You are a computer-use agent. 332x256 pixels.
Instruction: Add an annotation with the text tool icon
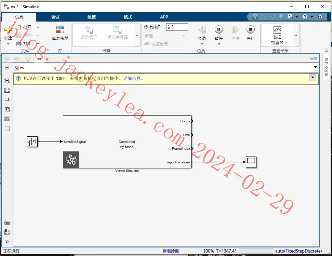tap(7, 109)
